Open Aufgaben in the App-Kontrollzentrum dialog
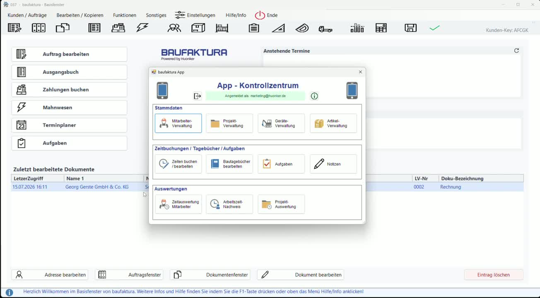This screenshot has height=298, width=540. click(x=281, y=164)
